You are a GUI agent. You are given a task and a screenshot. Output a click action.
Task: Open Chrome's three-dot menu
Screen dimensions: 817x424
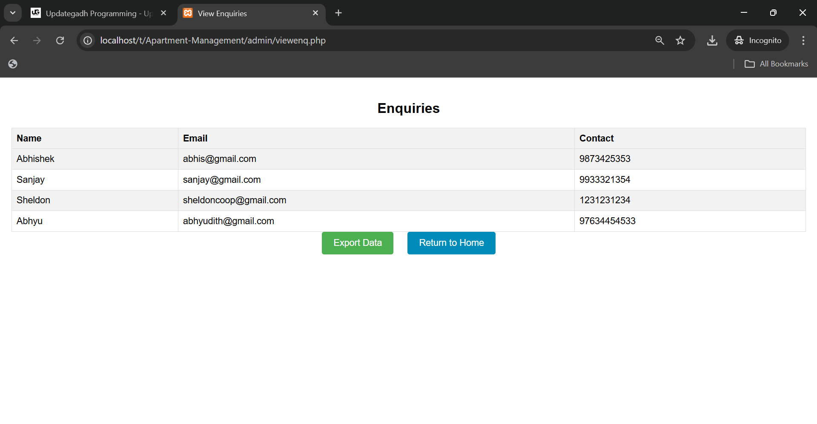(x=803, y=40)
